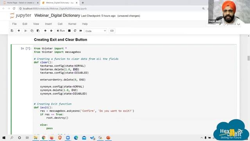Click the line 'def iexit():'
This screenshot has width=250, height=141.
pyautogui.click(x=43, y=107)
